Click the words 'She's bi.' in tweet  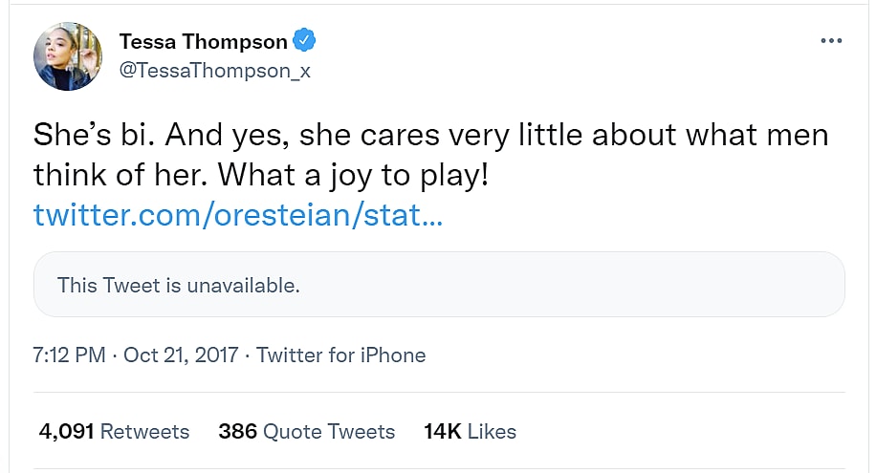click(88, 136)
